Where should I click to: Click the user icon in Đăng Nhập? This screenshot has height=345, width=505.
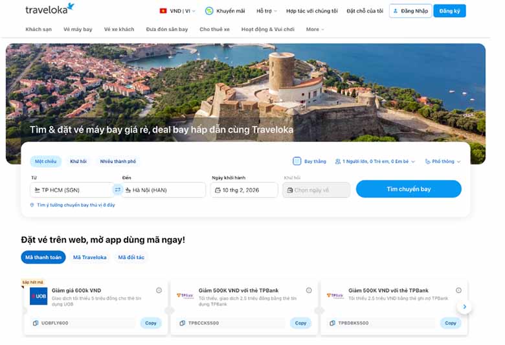coord(396,11)
